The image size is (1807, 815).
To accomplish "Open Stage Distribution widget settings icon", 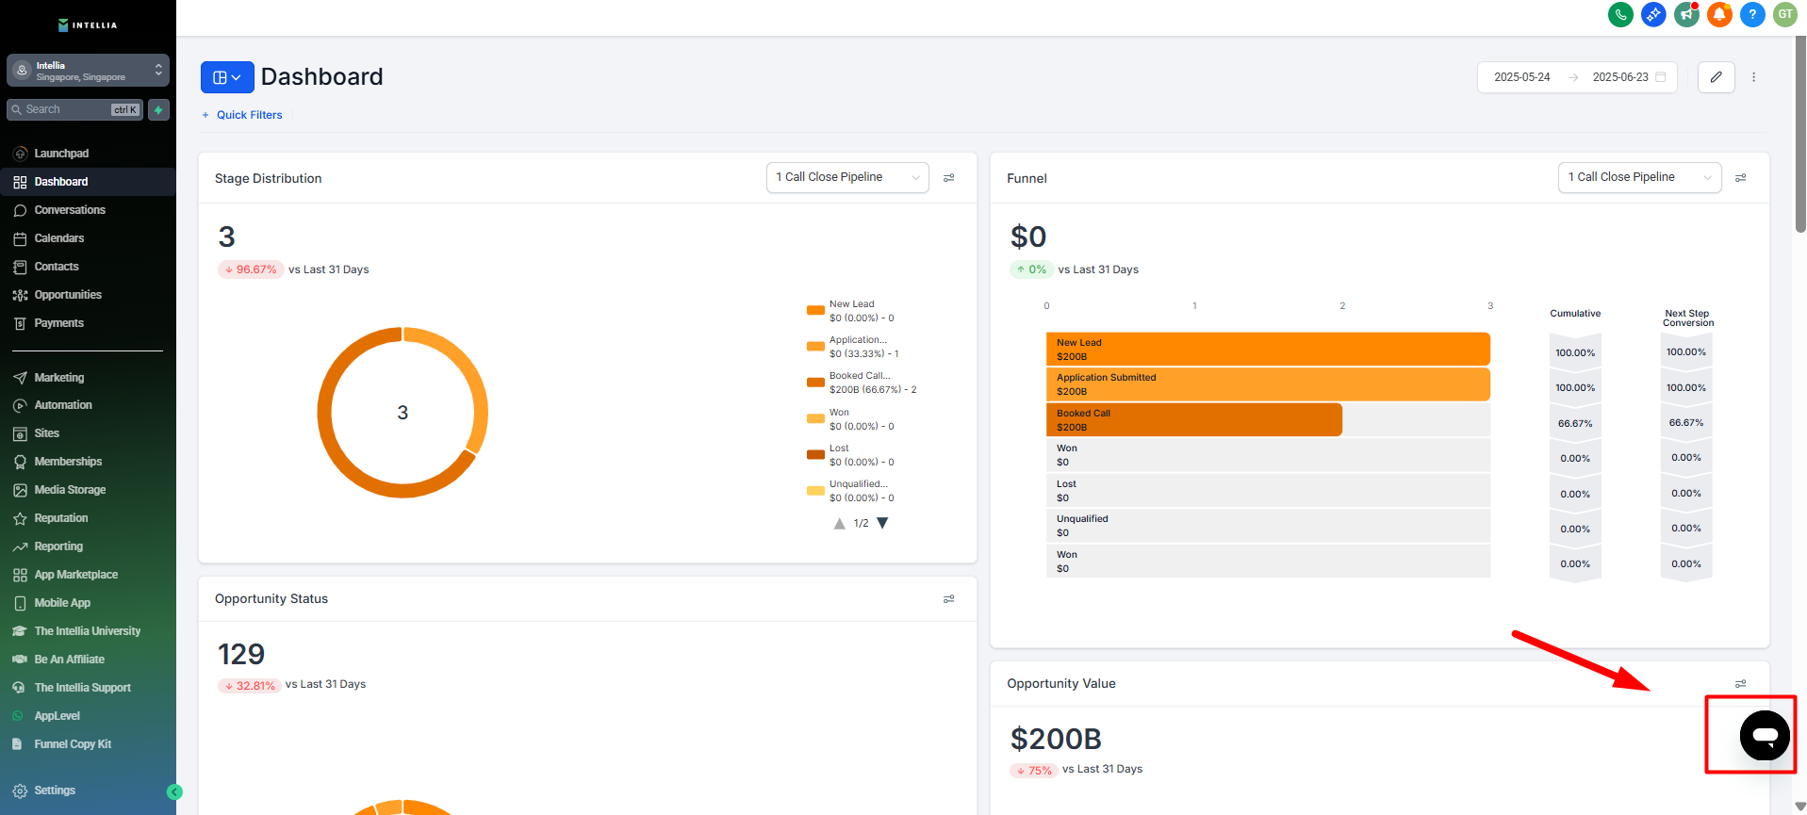I will 949,178.
